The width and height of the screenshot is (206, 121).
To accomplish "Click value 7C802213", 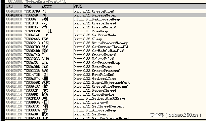I will pyautogui.click(x=32, y=43).
